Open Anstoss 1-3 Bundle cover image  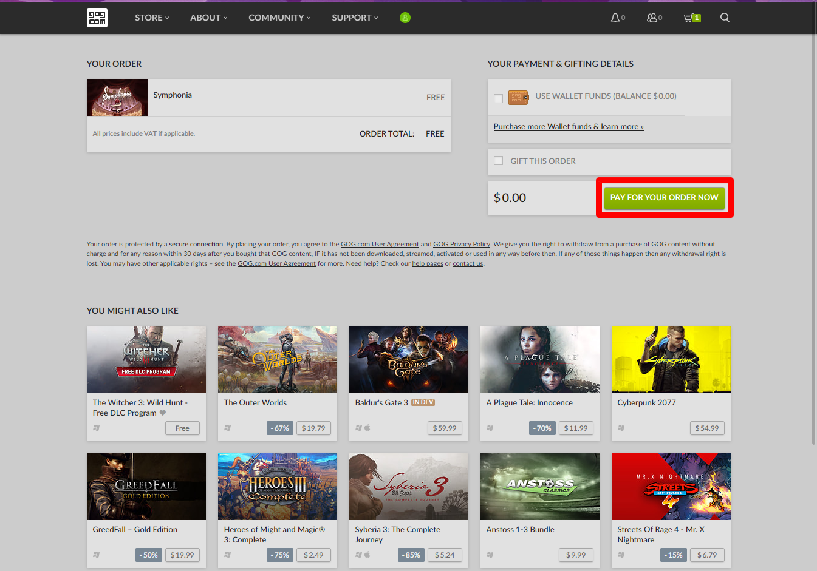point(540,487)
